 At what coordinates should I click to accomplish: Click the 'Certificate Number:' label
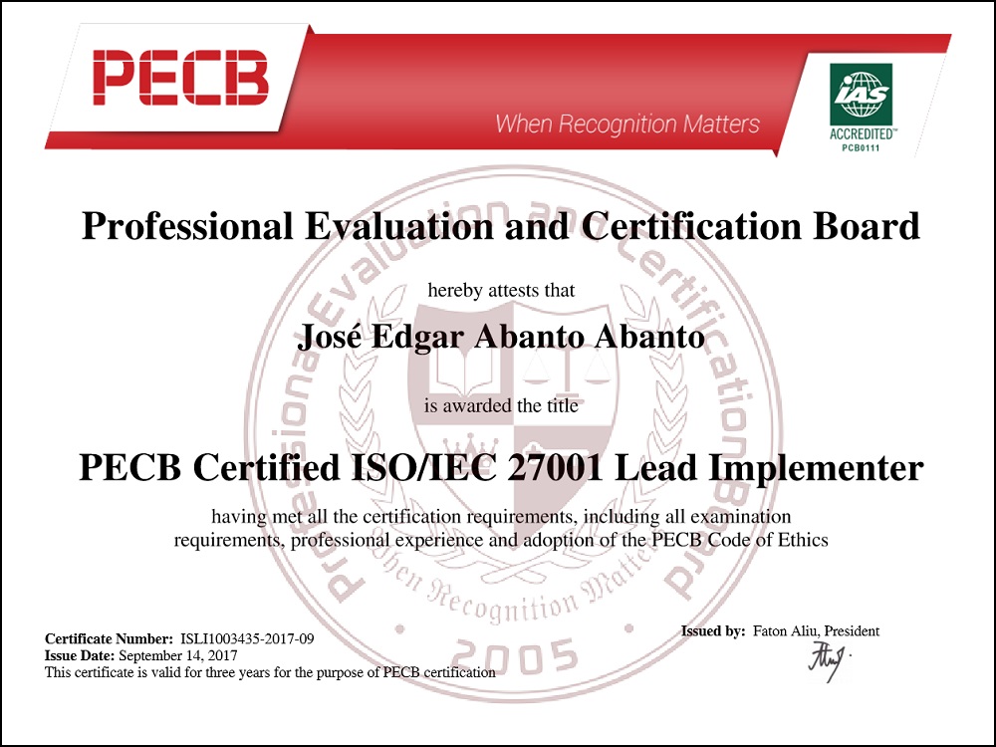[109, 638]
